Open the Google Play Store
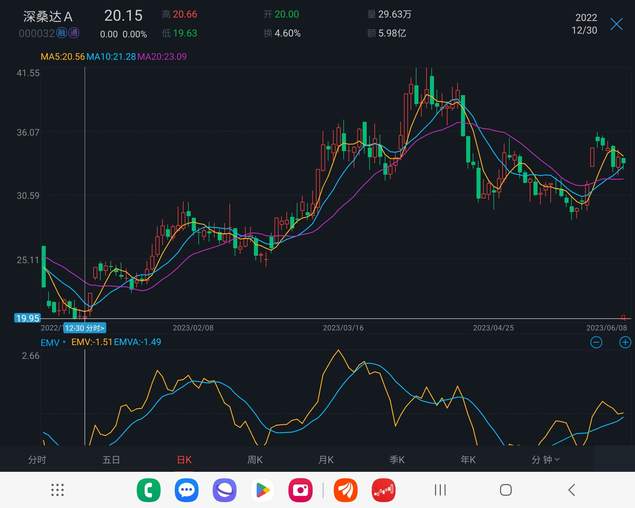635x508 pixels. pyautogui.click(x=262, y=490)
